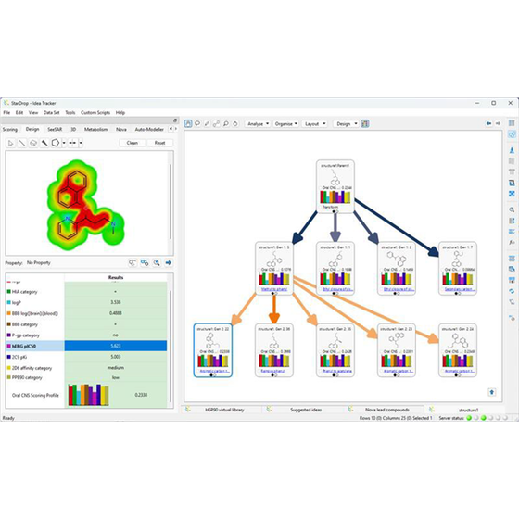Open the Data Set menu
The height and width of the screenshot is (519, 519).
52,112
